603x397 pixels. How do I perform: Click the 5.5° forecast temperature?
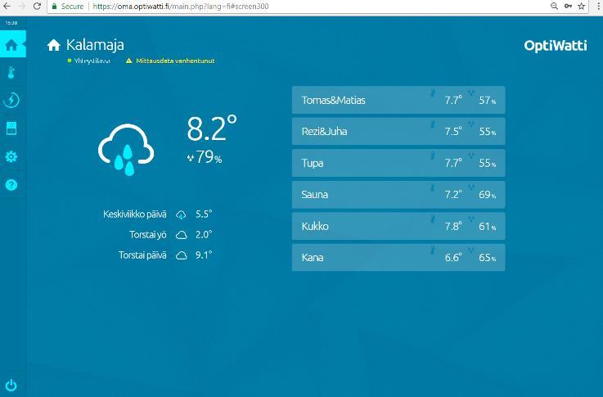[x=204, y=214]
